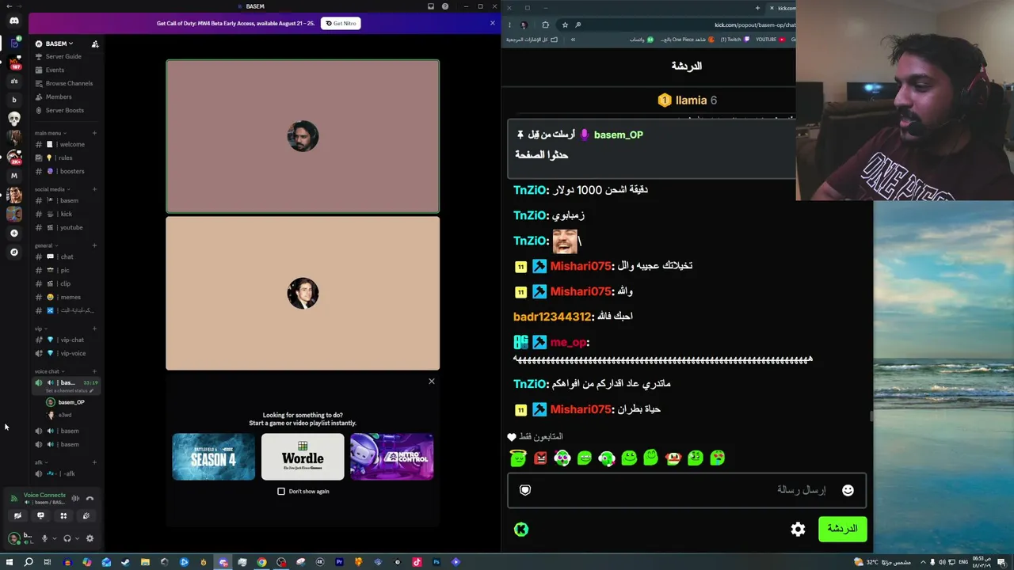Open BASEM server name dropdown
The image size is (1014, 570).
point(60,44)
